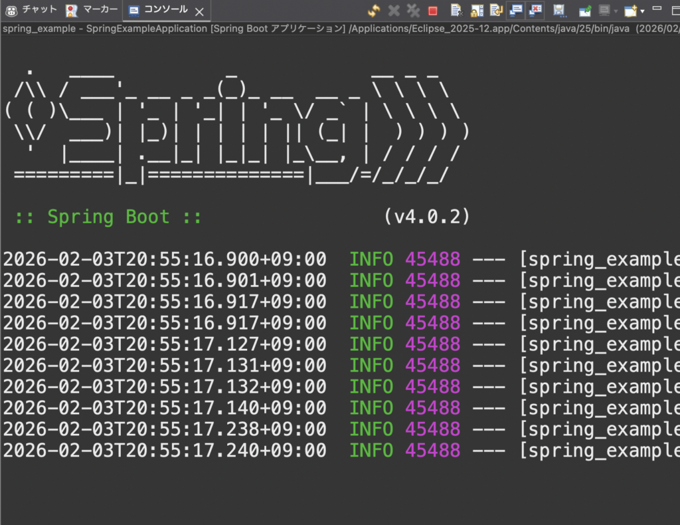Viewport: 680px width, 525px height.
Task: Click the Open Console icon
Action: point(630,11)
